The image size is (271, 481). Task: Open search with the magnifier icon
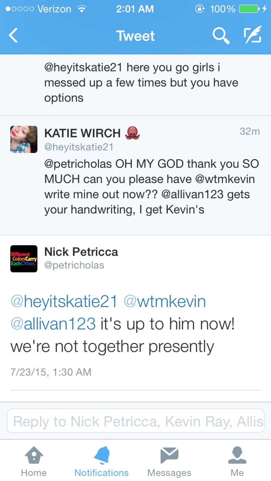(220, 36)
